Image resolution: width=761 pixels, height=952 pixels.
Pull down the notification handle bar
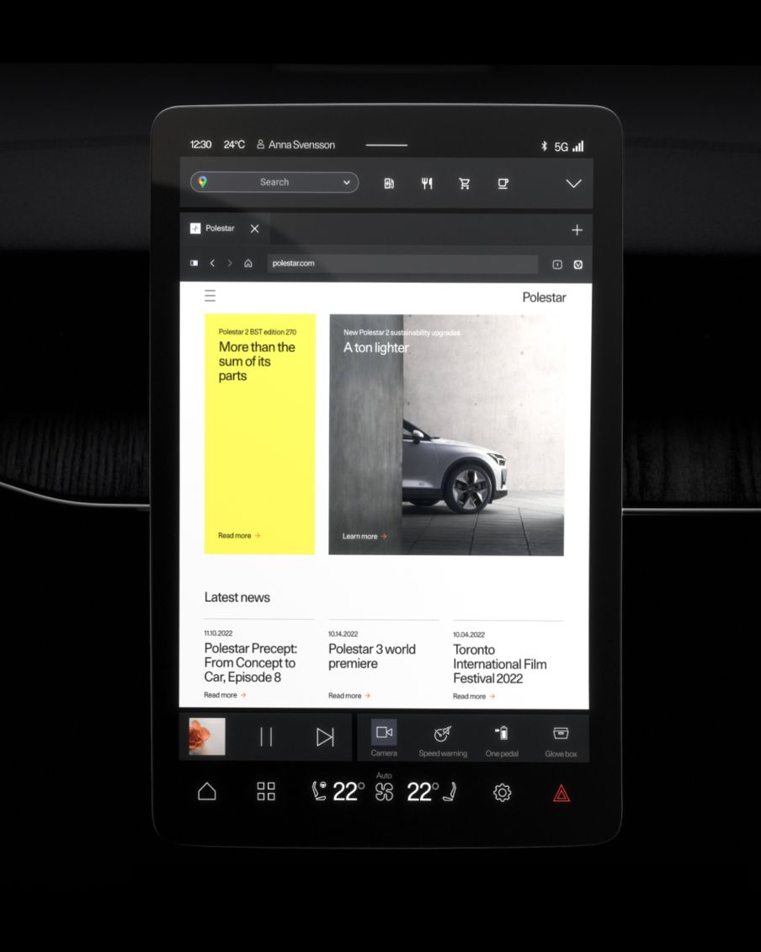386,145
